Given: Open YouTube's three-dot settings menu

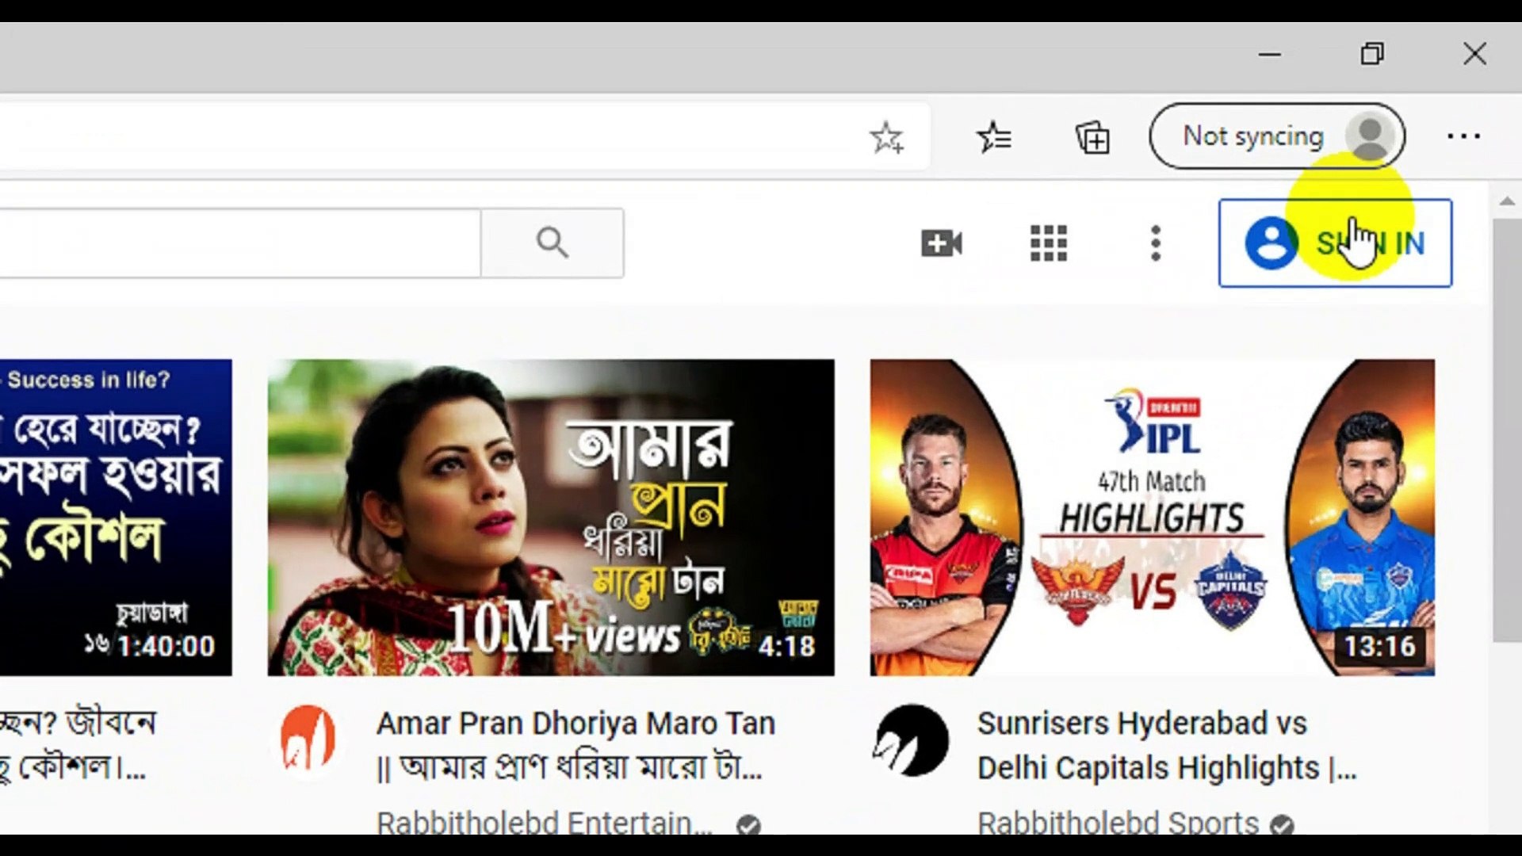Looking at the screenshot, I should (1155, 243).
